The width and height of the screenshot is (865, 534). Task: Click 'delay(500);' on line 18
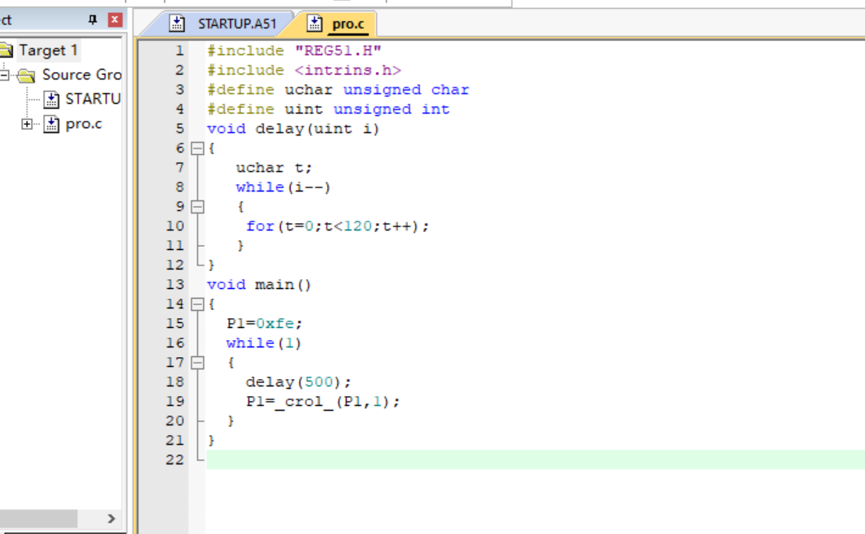(x=298, y=382)
